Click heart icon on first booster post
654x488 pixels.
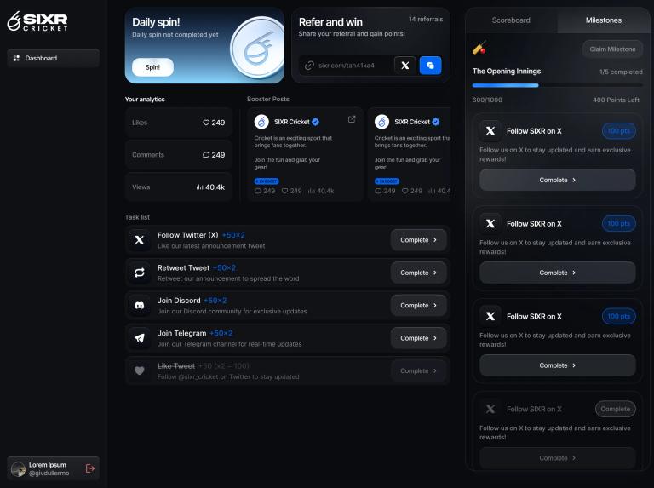point(285,191)
